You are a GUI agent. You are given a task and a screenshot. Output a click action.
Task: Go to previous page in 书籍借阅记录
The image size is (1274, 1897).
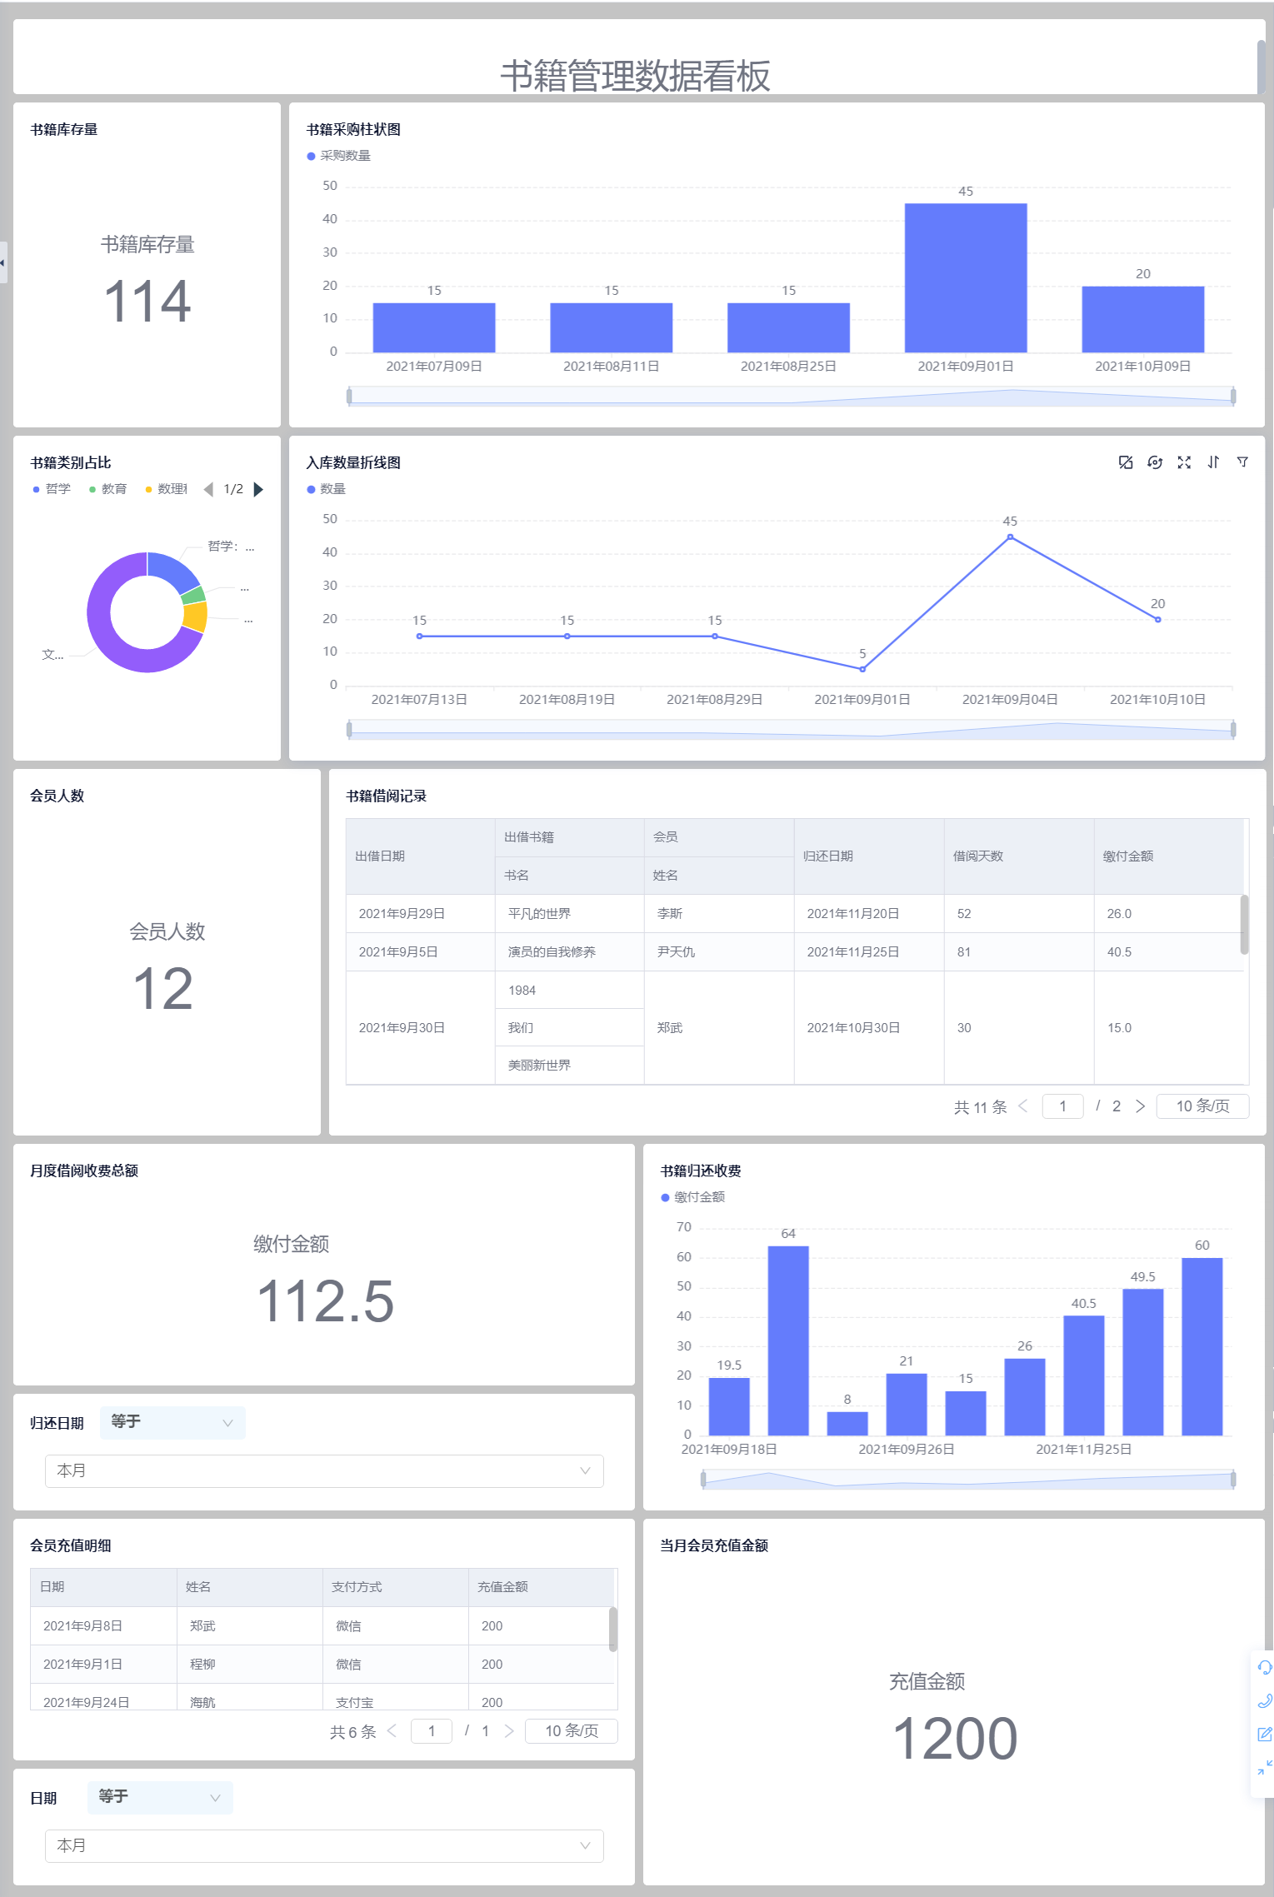(x=1023, y=1106)
